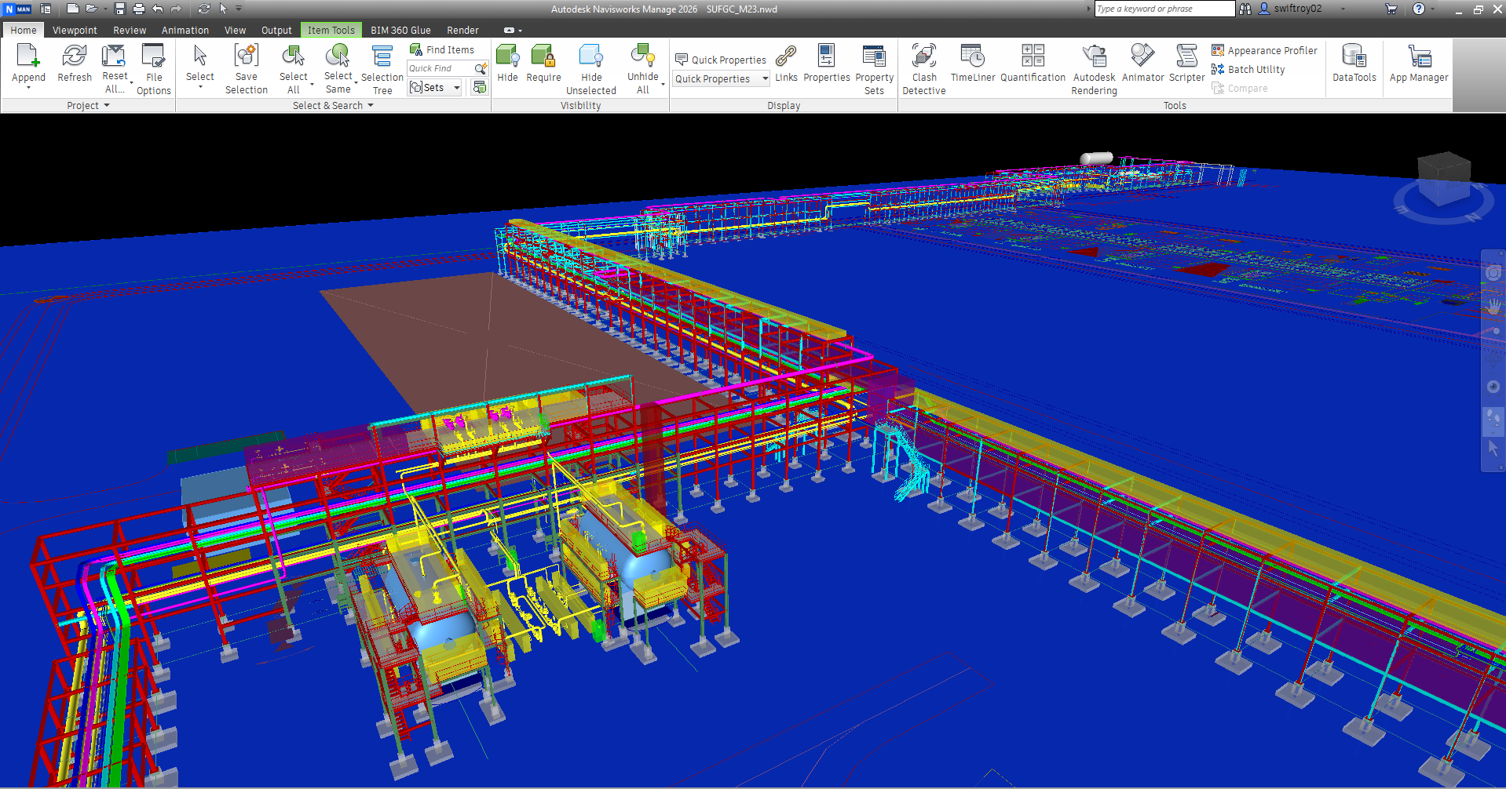Screen dimensions: 1506x789
Task: Open the Quick Properties dropdown
Action: [765, 79]
